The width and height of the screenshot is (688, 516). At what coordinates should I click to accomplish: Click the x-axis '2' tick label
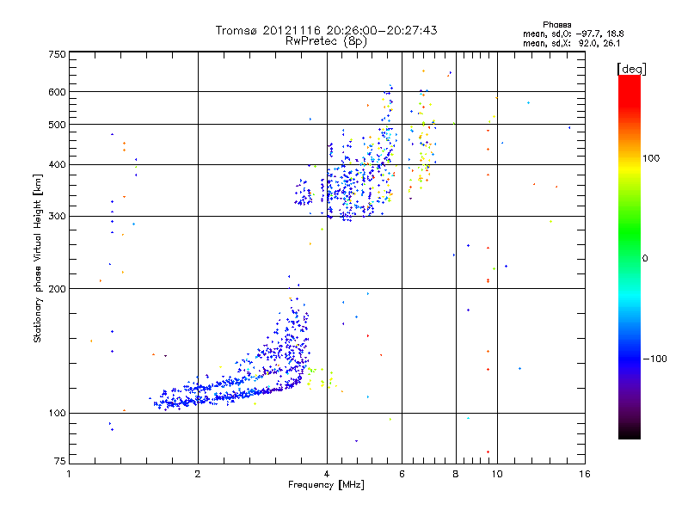198,474
